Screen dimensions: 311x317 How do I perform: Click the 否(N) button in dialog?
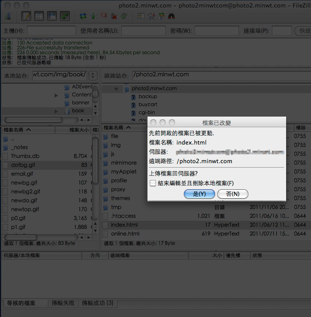[233, 194]
